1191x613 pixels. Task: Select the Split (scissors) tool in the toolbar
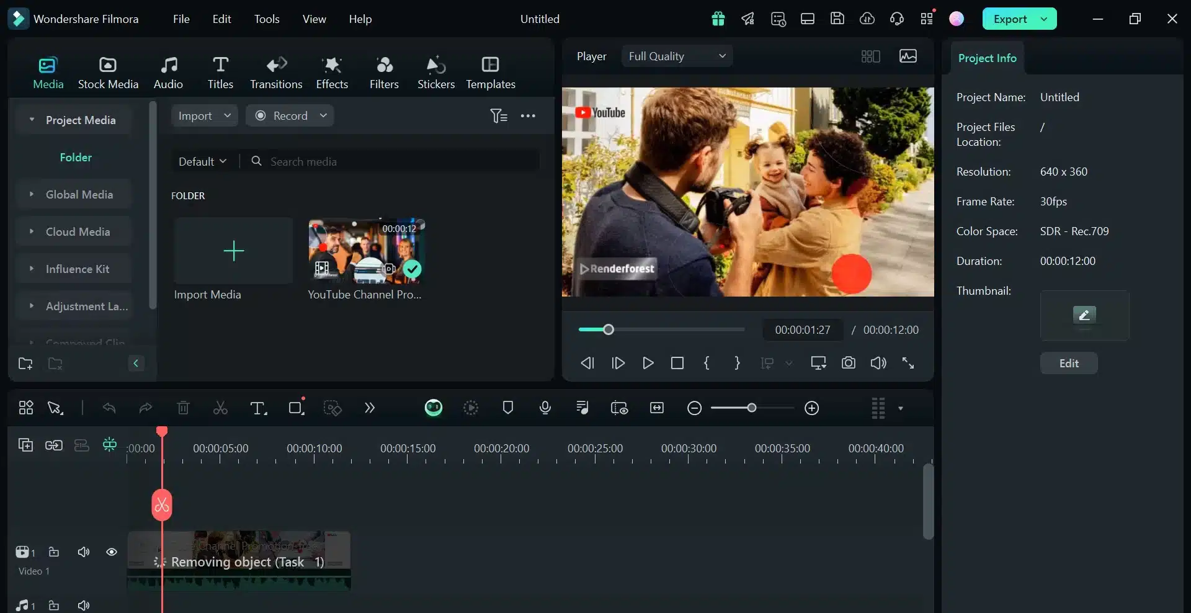click(220, 408)
